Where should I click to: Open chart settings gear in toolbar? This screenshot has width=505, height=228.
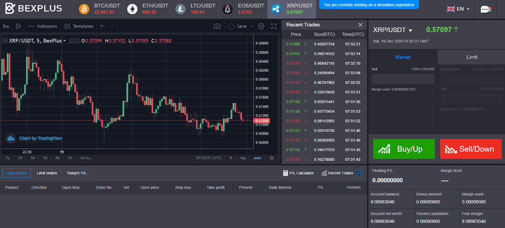[261, 26]
